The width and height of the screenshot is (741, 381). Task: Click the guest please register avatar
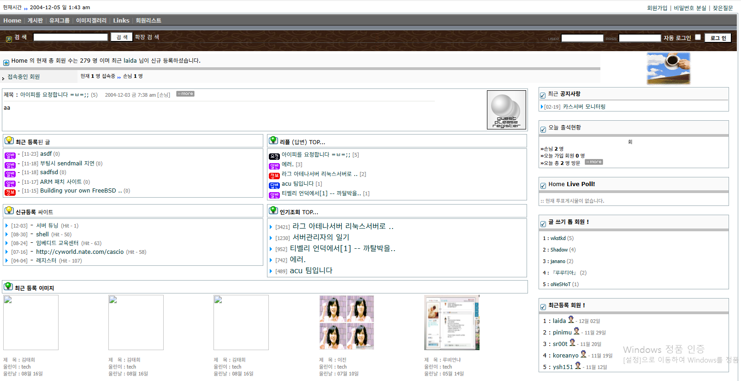point(506,110)
